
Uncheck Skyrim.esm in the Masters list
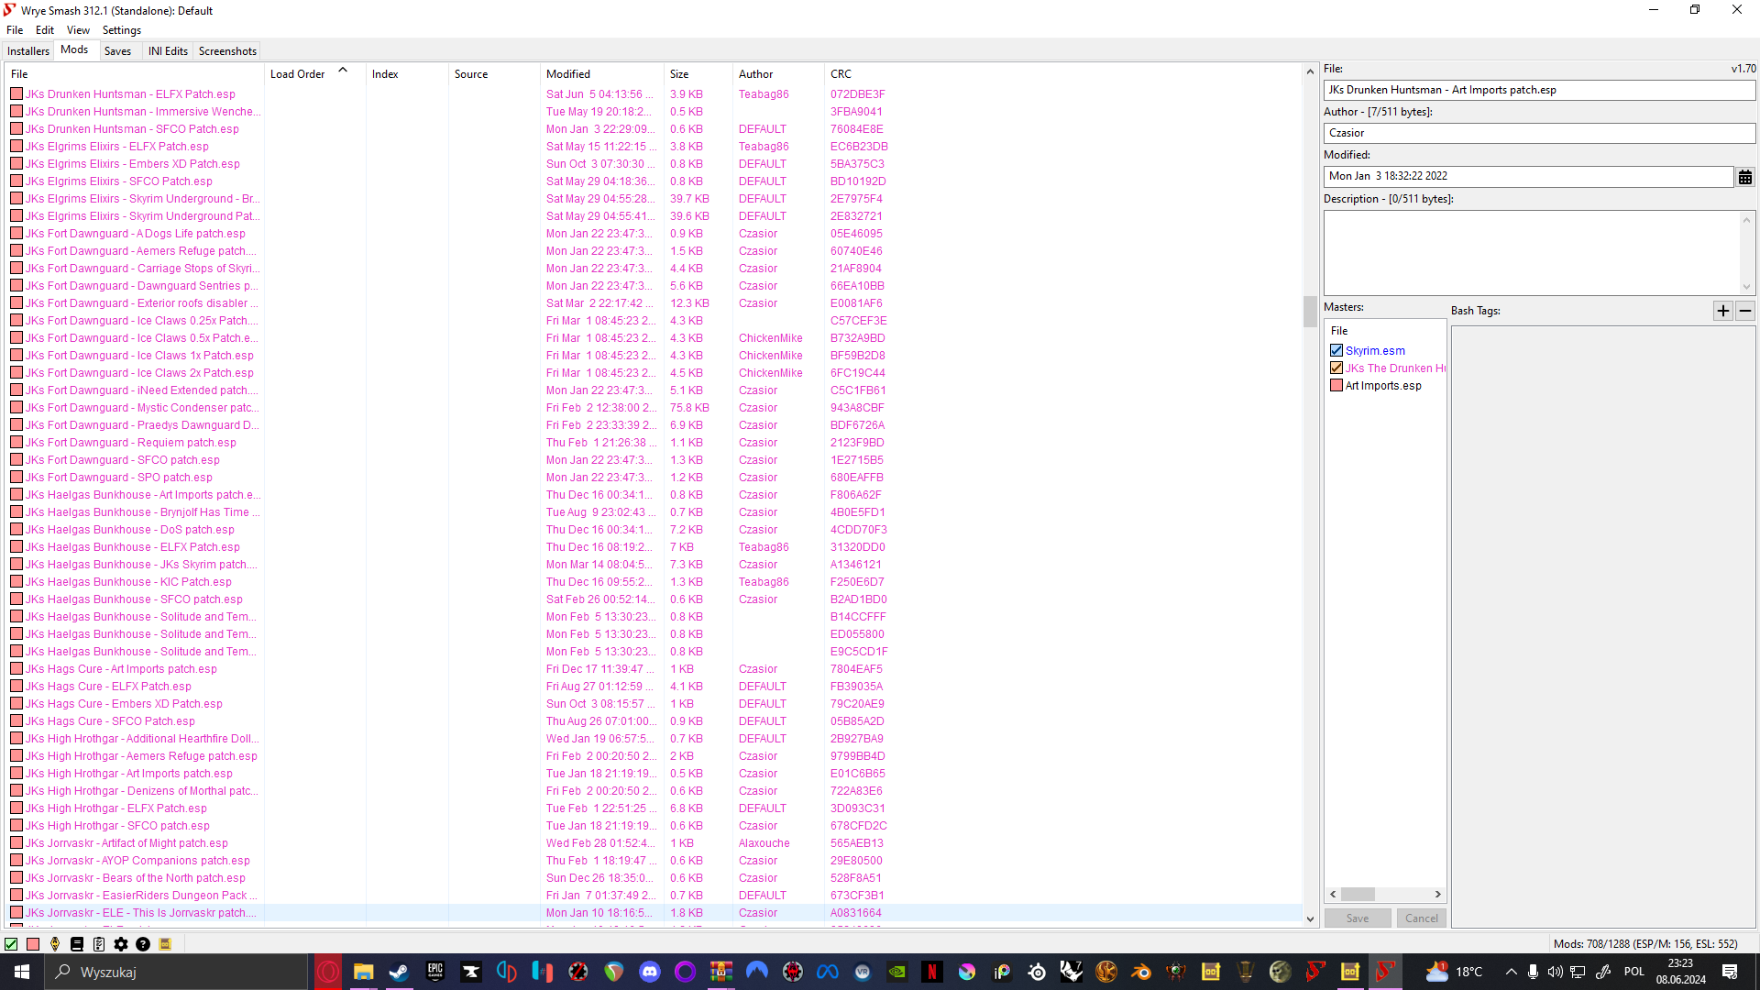[1336, 350]
